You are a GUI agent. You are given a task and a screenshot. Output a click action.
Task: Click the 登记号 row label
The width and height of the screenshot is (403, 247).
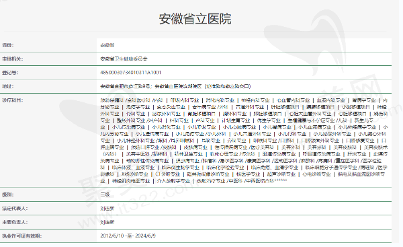click(x=10, y=73)
